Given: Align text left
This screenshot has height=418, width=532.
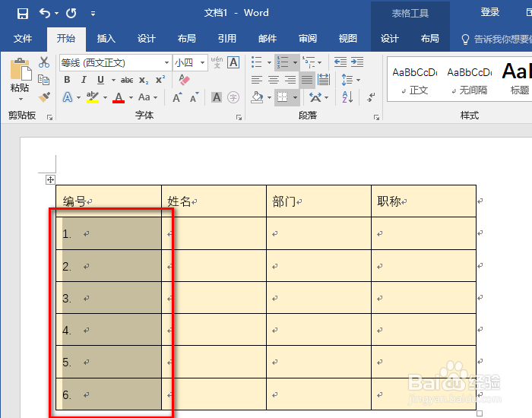Looking at the screenshot, I should (257, 80).
